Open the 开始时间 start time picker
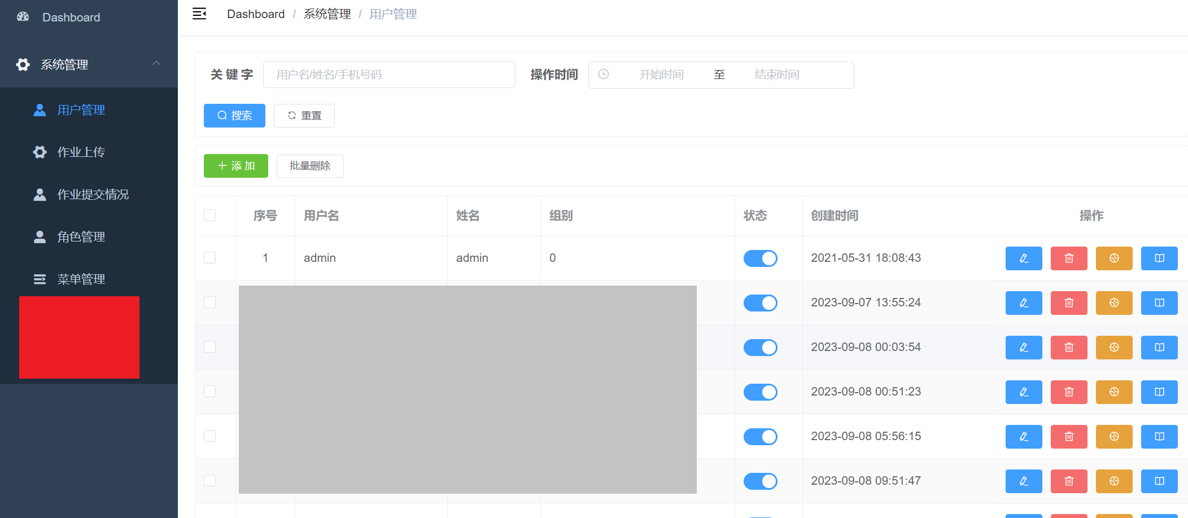 click(x=661, y=75)
